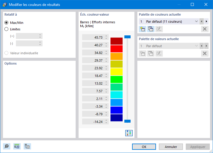Pick the cyan color swatch
The width and height of the screenshot is (213, 153).
coord(116,95)
